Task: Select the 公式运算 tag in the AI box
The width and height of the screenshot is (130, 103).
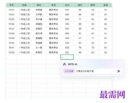Action: point(69,71)
